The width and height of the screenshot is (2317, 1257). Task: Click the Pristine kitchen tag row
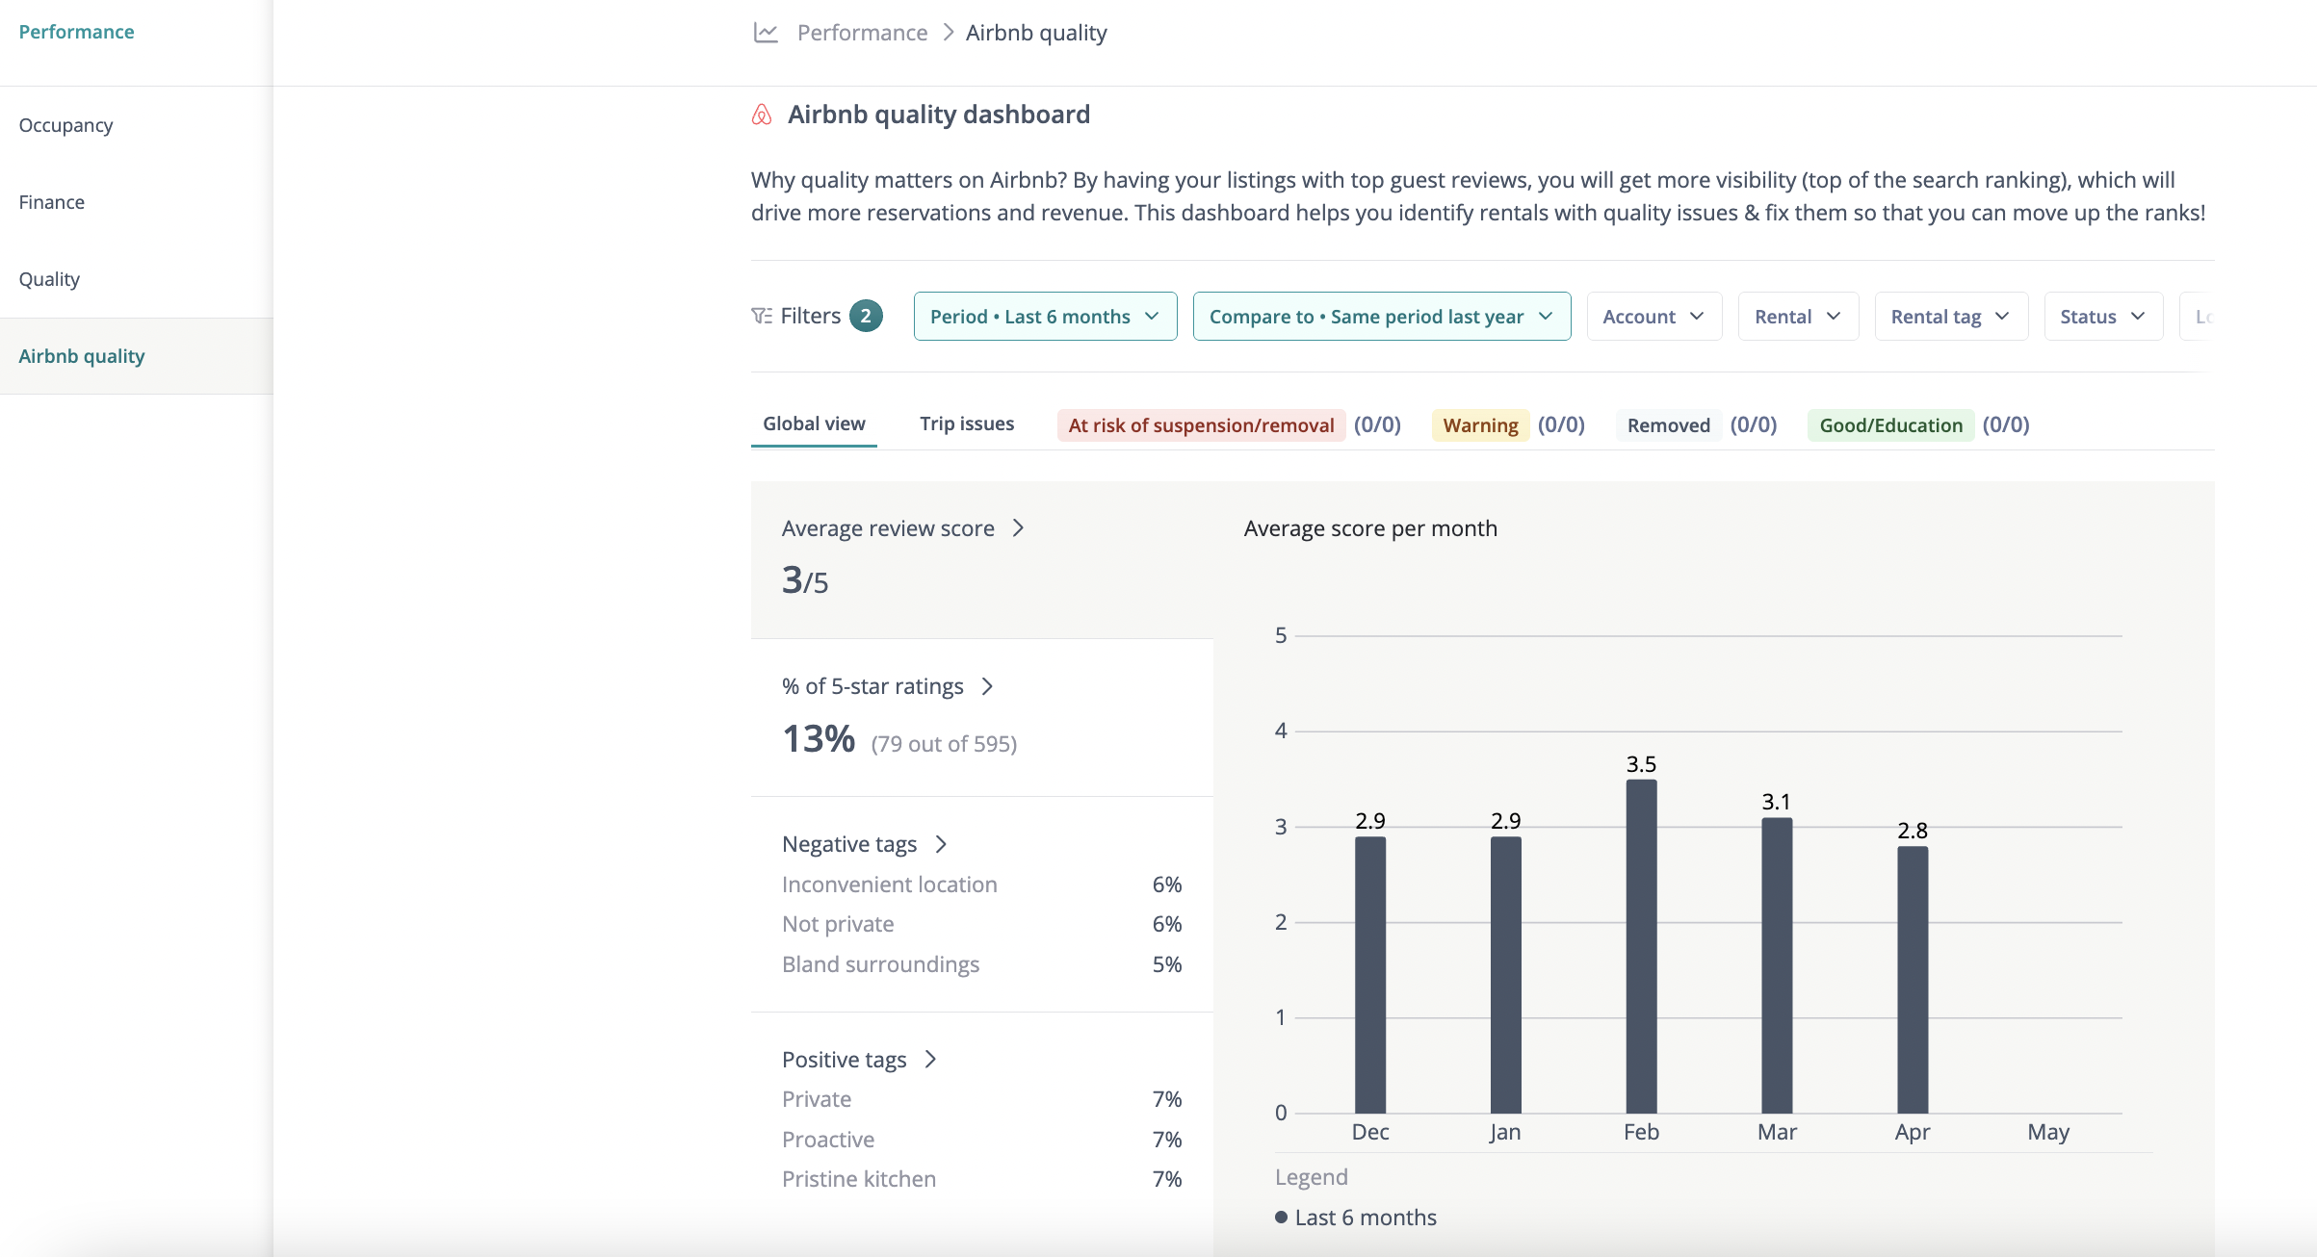point(982,1179)
